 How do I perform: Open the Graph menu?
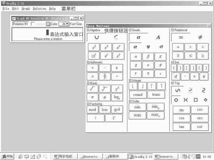click(x=26, y=9)
